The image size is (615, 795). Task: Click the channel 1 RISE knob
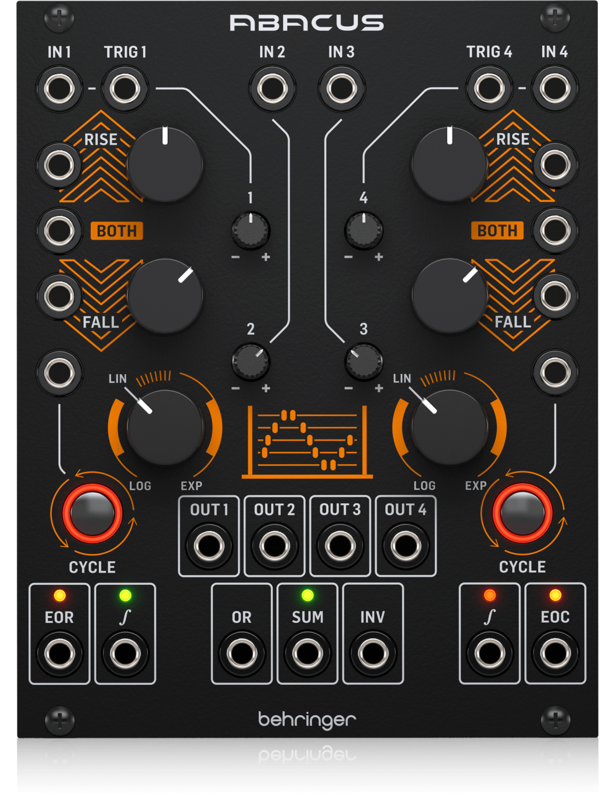point(165,165)
